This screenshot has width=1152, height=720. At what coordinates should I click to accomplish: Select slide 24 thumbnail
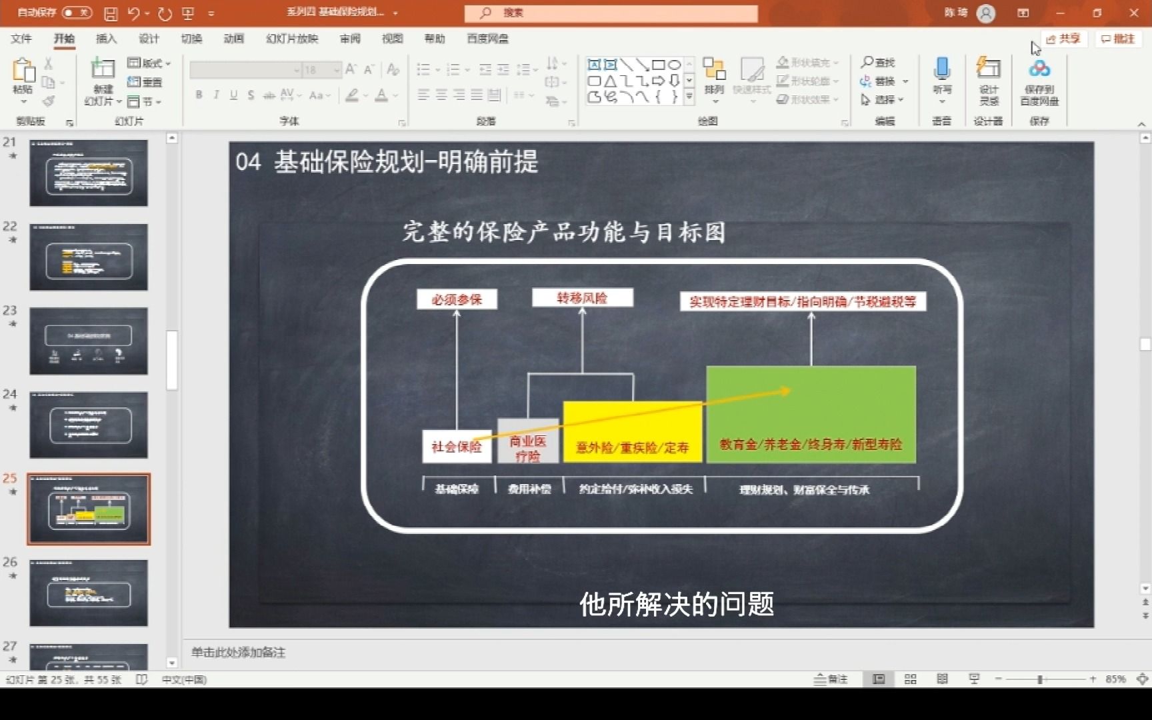89,425
